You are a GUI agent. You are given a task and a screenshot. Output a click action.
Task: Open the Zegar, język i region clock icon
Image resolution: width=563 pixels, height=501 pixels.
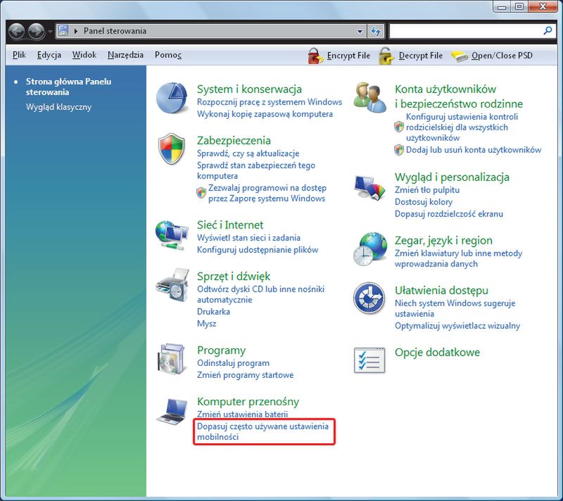[x=370, y=248]
